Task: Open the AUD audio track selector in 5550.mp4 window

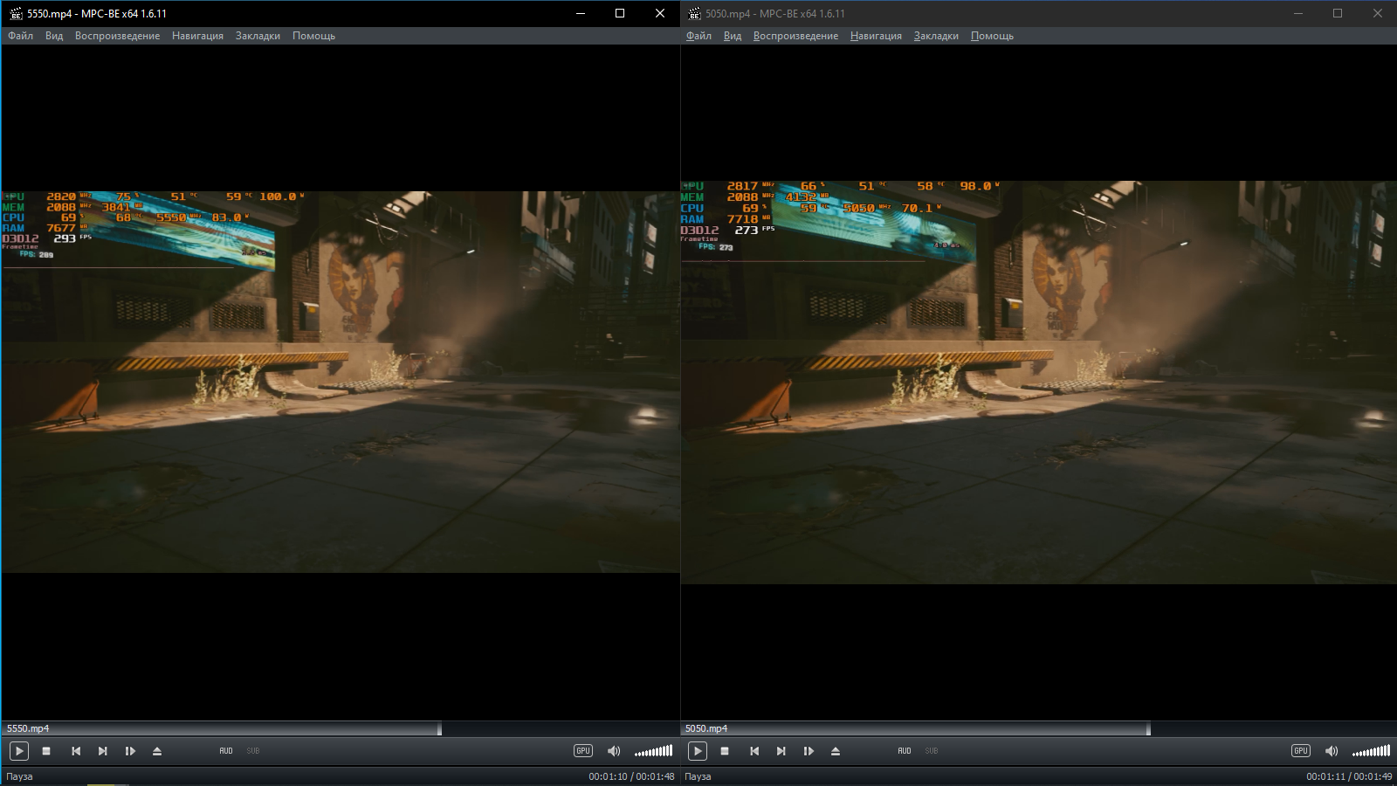Action: click(x=226, y=751)
